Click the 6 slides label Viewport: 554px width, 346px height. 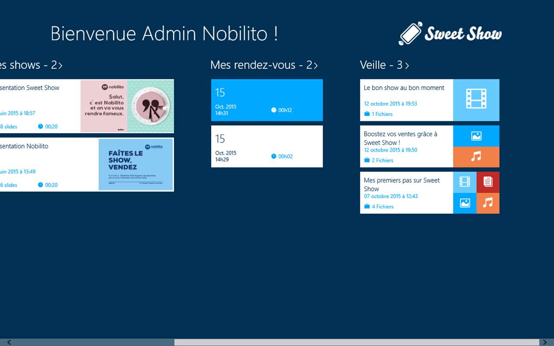point(9,185)
